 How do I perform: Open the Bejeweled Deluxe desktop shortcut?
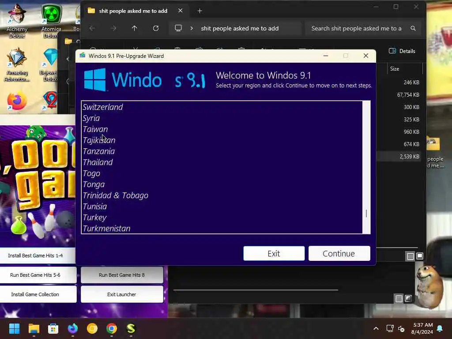pyautogui.click(x=49, y=65)
